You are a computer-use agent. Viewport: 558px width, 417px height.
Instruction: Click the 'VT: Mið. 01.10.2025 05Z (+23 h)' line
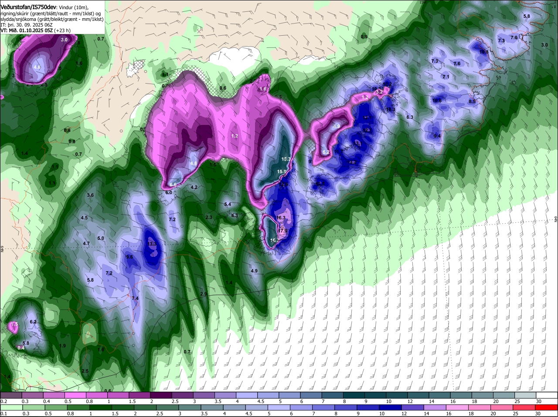[x=35, y=30]
